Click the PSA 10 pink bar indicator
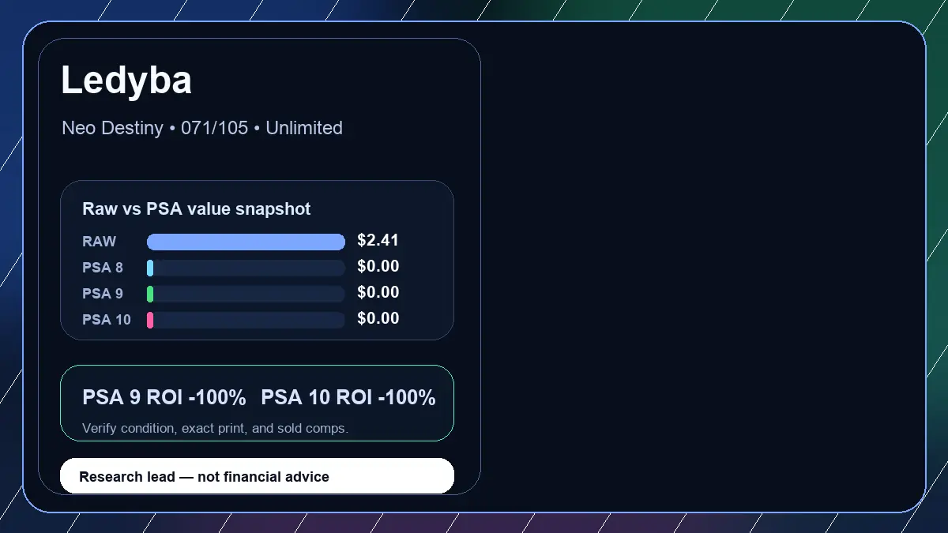 [x=150, y=320]
